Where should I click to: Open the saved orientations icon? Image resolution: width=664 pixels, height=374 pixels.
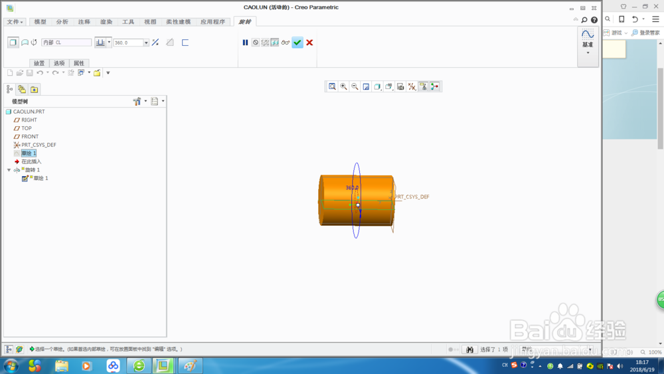[x=389, y=86]
